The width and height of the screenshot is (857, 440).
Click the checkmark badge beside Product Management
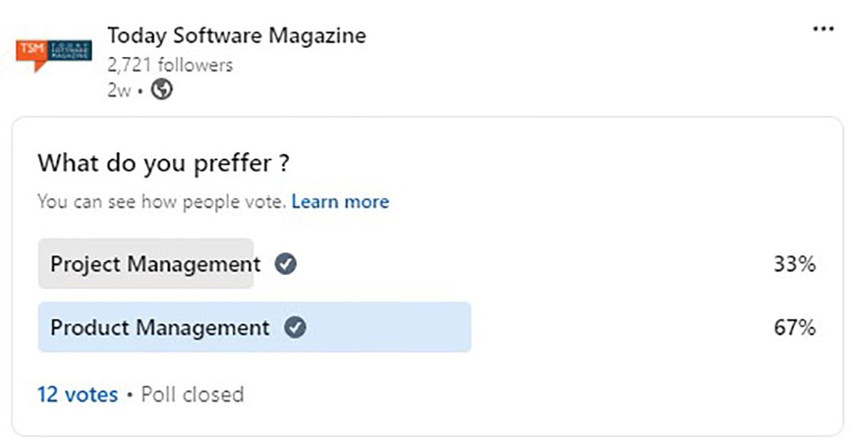pyautogui.click(x=295, y=328)
